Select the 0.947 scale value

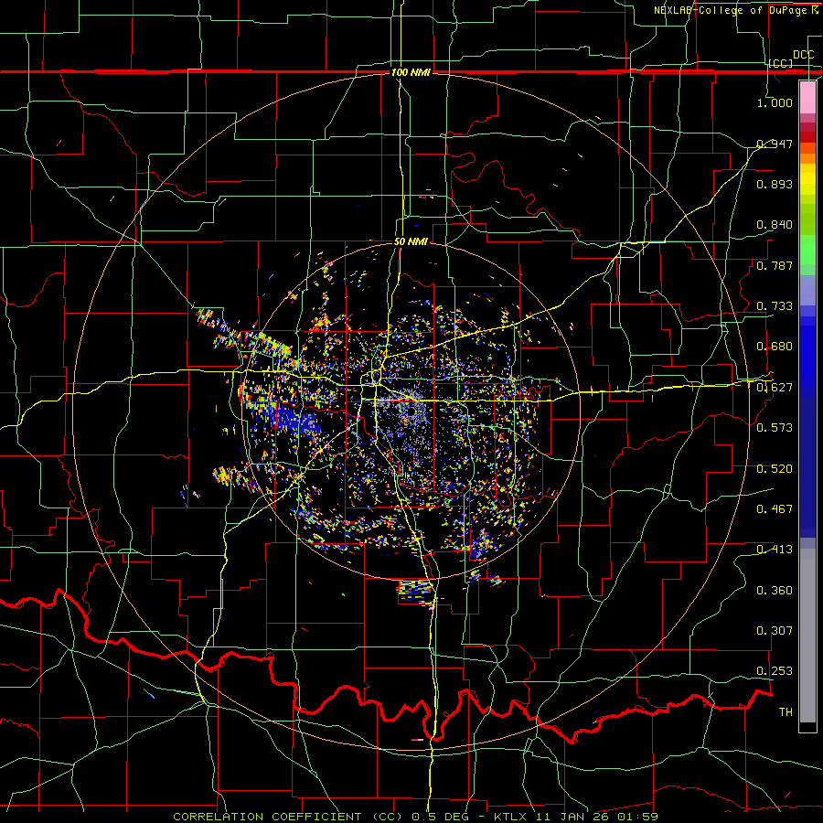click(x=775, y=144)
